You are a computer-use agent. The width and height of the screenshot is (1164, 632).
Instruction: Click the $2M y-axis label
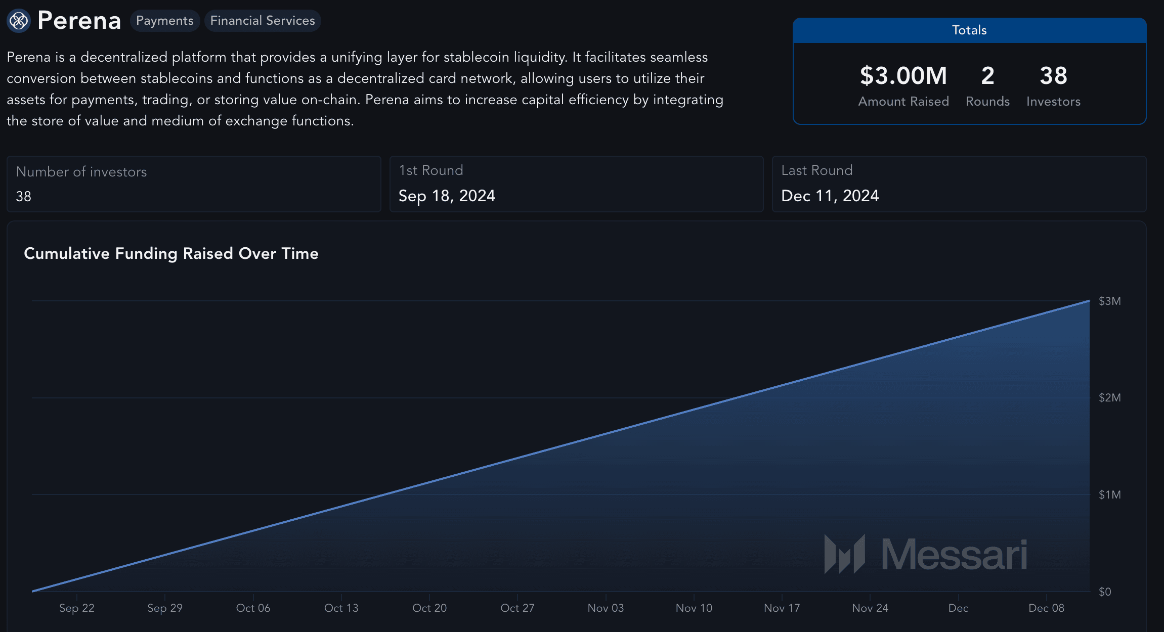click(1110, 398)
